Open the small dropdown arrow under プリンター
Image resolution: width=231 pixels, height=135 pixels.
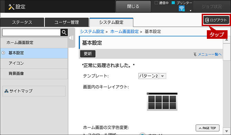pyautogui.click(x=190, y=11)
